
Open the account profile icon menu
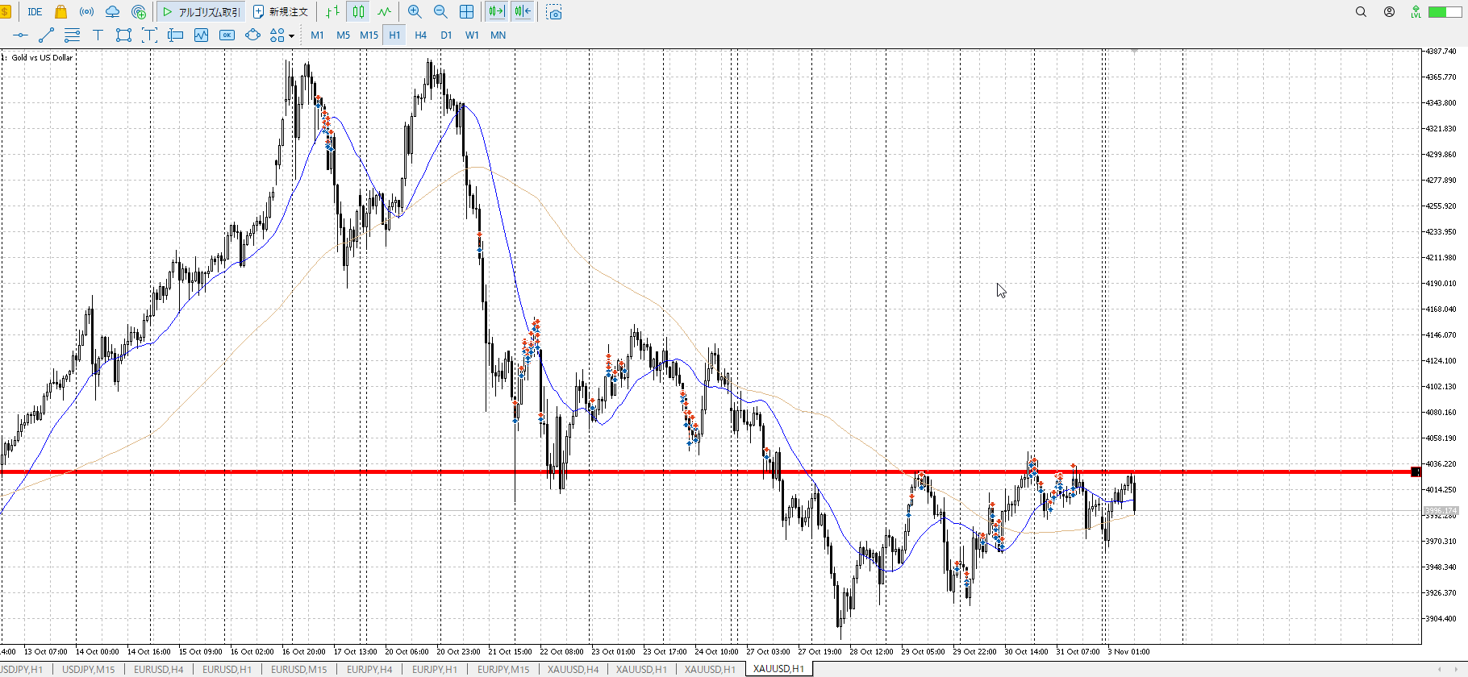[1389, 12]
